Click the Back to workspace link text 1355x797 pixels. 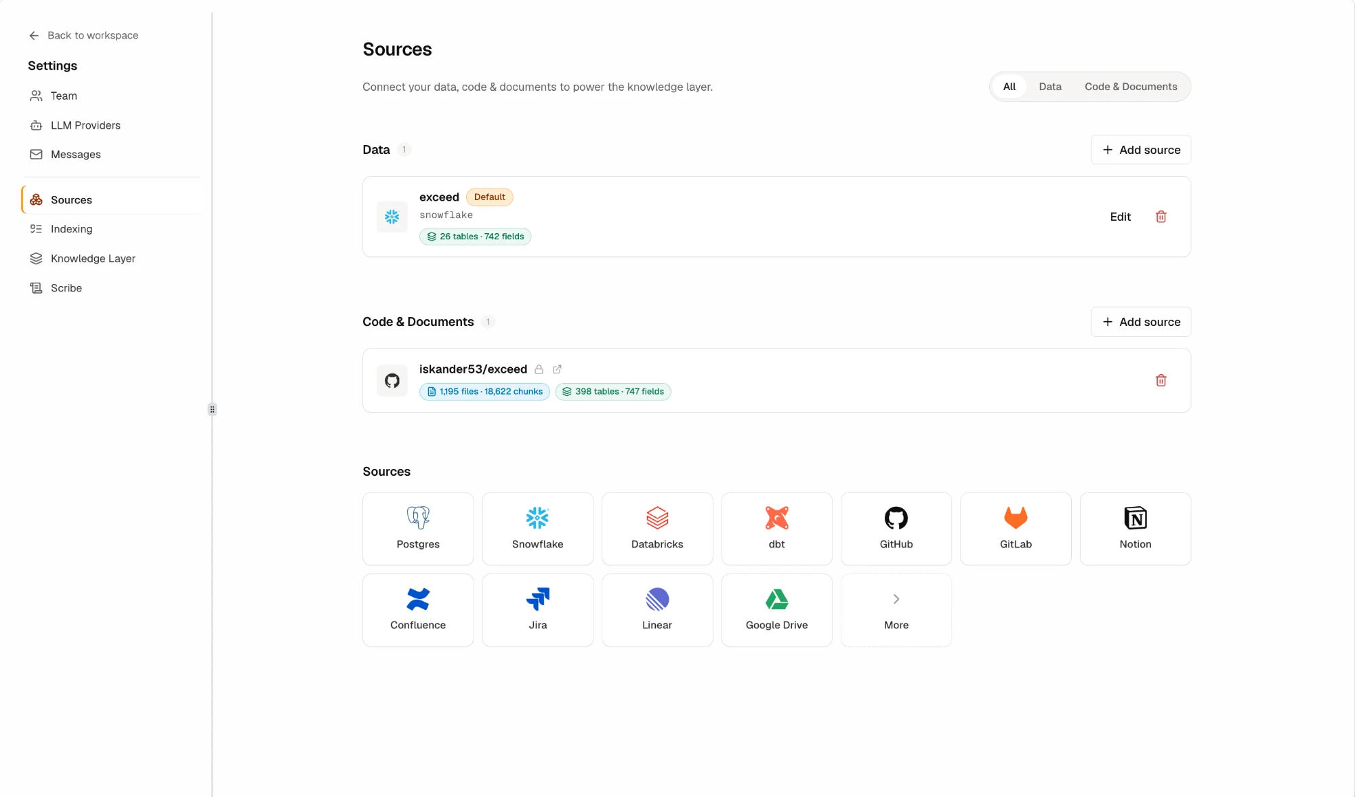[x=93, y=35]
